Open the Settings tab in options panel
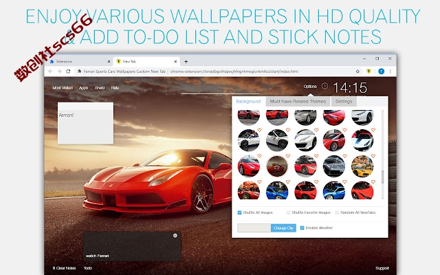This screenshot has height=275, width=440. pos(344,101)
